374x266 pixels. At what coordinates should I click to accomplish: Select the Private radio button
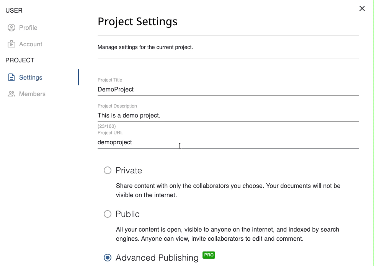pos(108,170)
